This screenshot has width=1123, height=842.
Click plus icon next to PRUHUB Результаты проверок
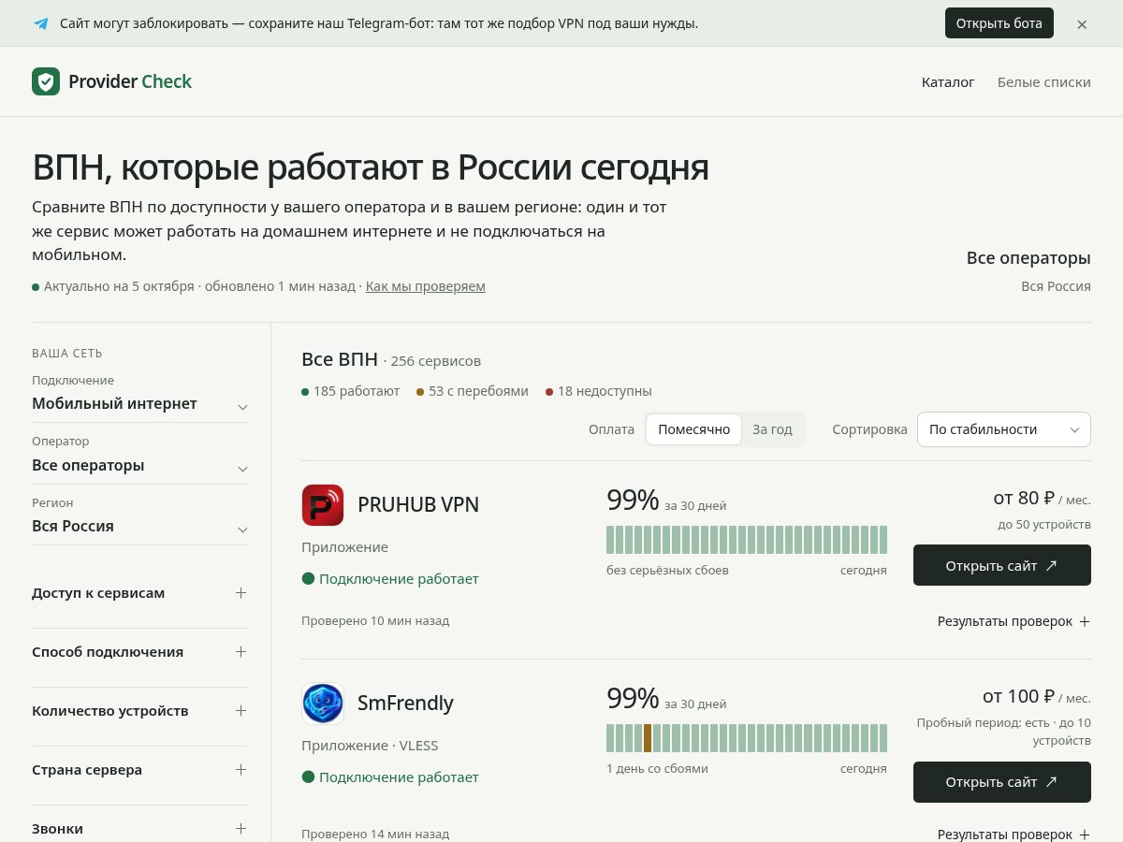coord(1085,621)
